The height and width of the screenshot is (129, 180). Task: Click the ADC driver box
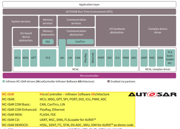[x=134, y=58]
